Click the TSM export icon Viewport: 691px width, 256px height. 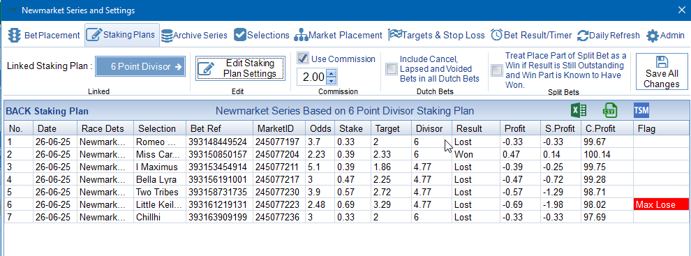641,111
